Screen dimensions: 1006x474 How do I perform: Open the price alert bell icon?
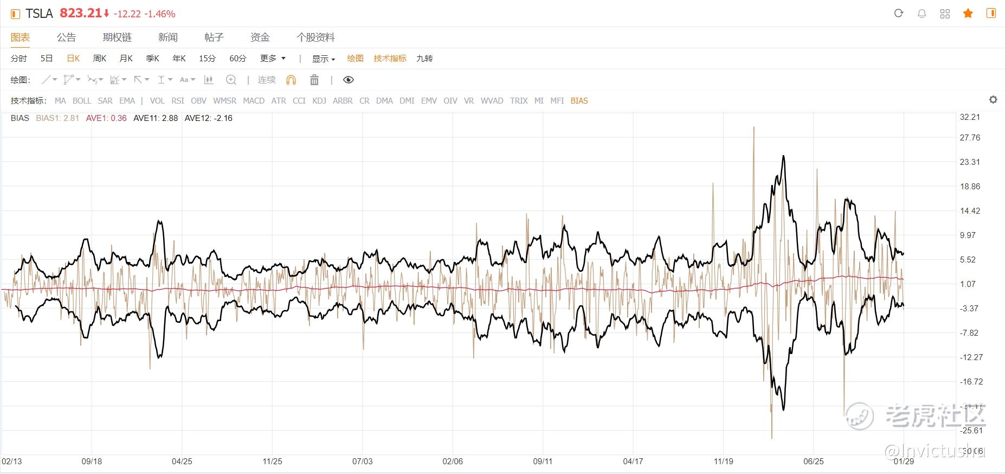pos(921,14)
